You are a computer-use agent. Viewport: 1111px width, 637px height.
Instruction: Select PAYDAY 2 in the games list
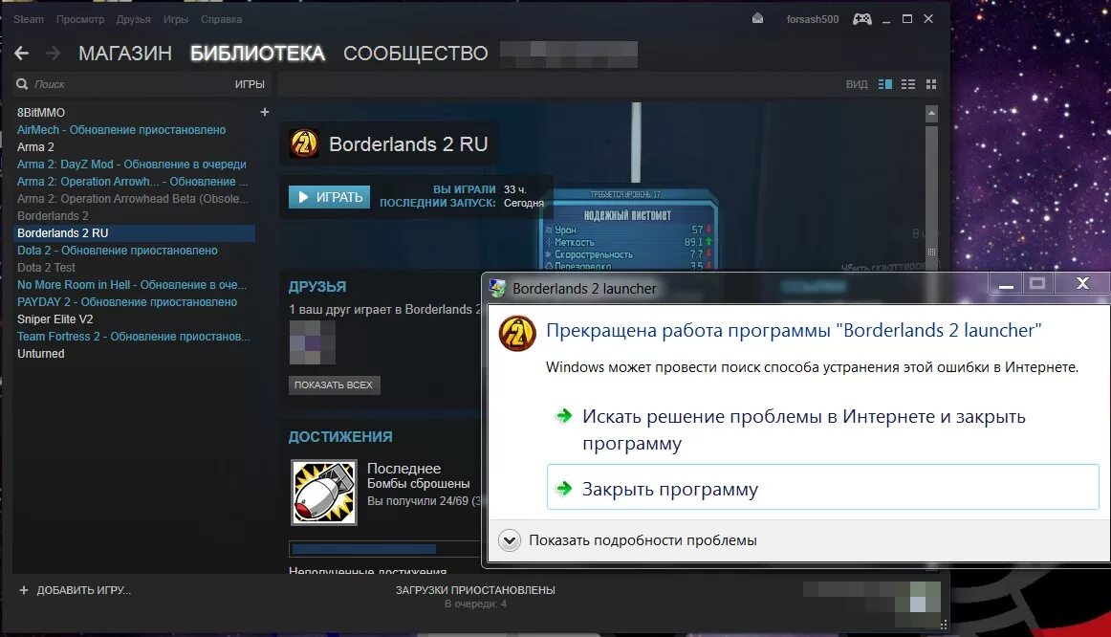click(x=127, y=302)
